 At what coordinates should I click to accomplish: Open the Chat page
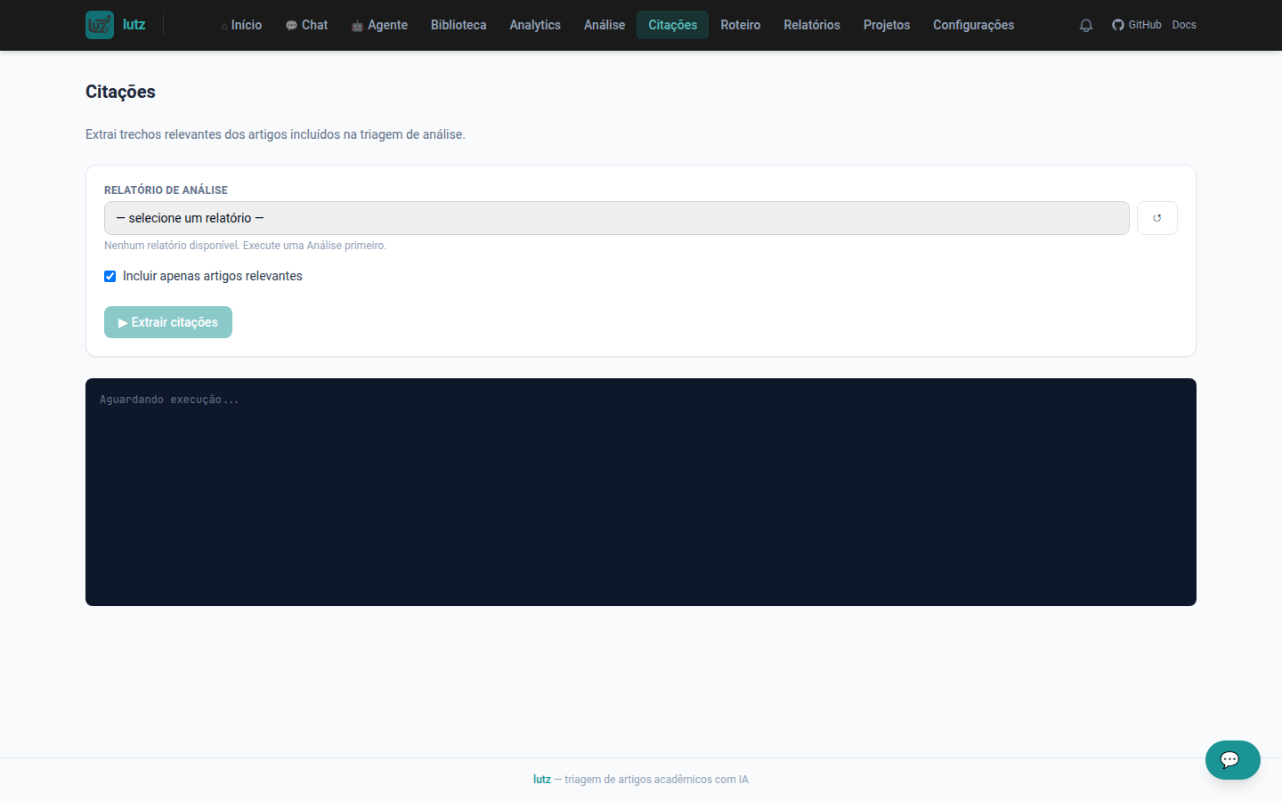coord(306,25)
